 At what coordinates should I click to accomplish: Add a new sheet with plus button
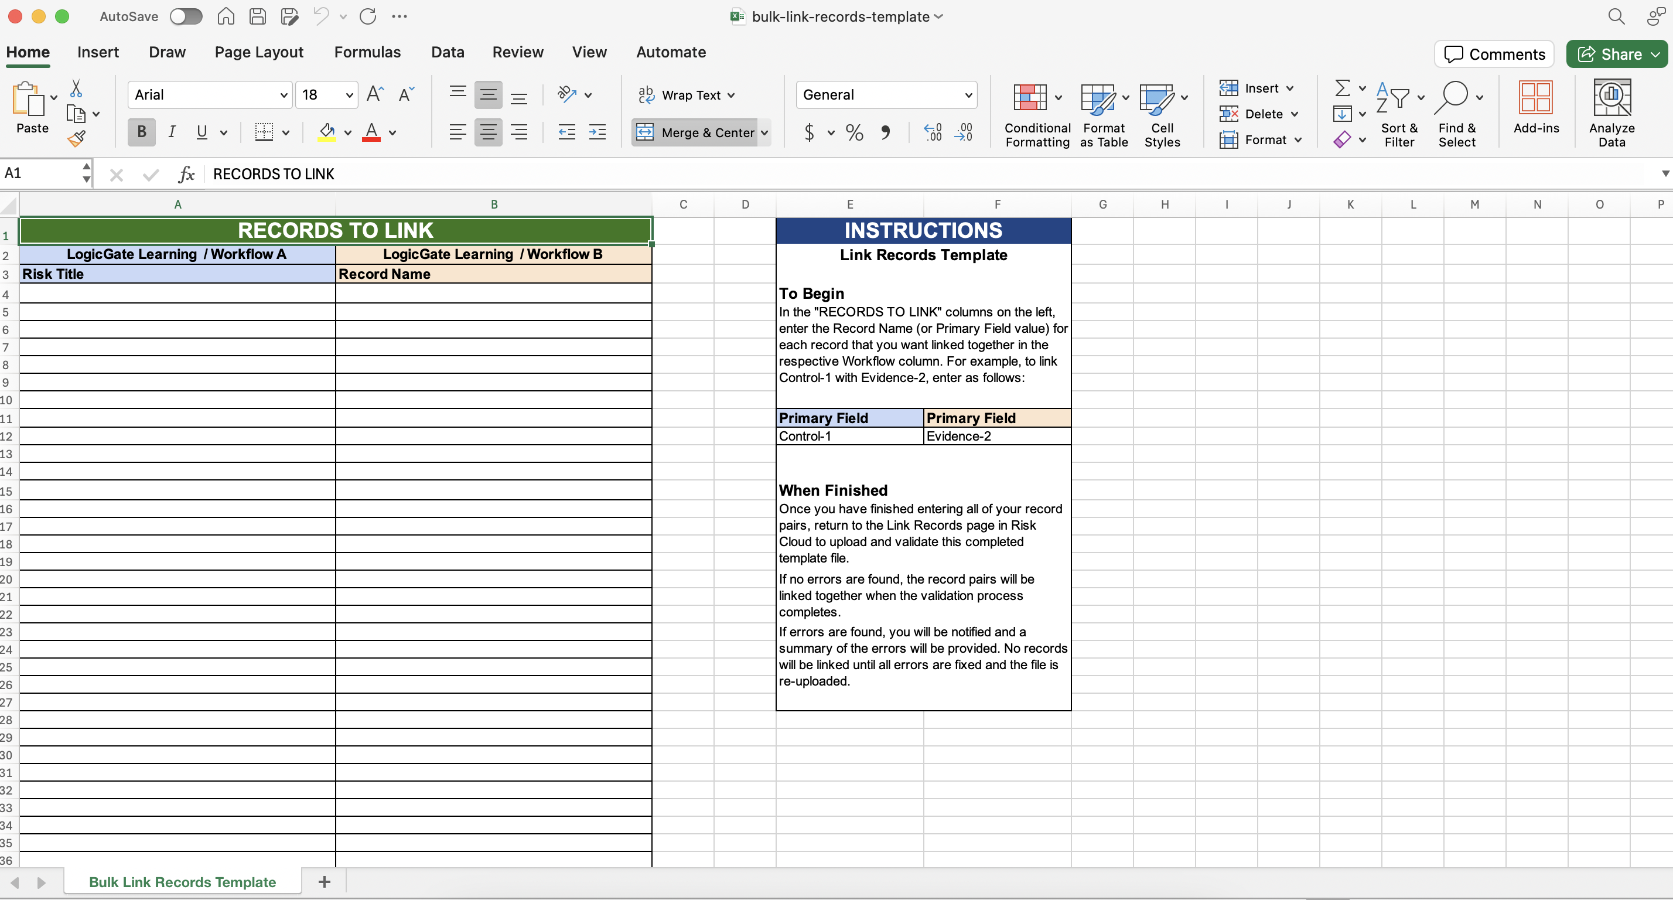coord(325,882)
